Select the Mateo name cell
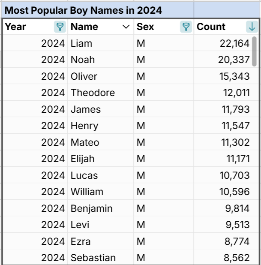The height and width of the screenshot is (265, 261). [85, 142]
